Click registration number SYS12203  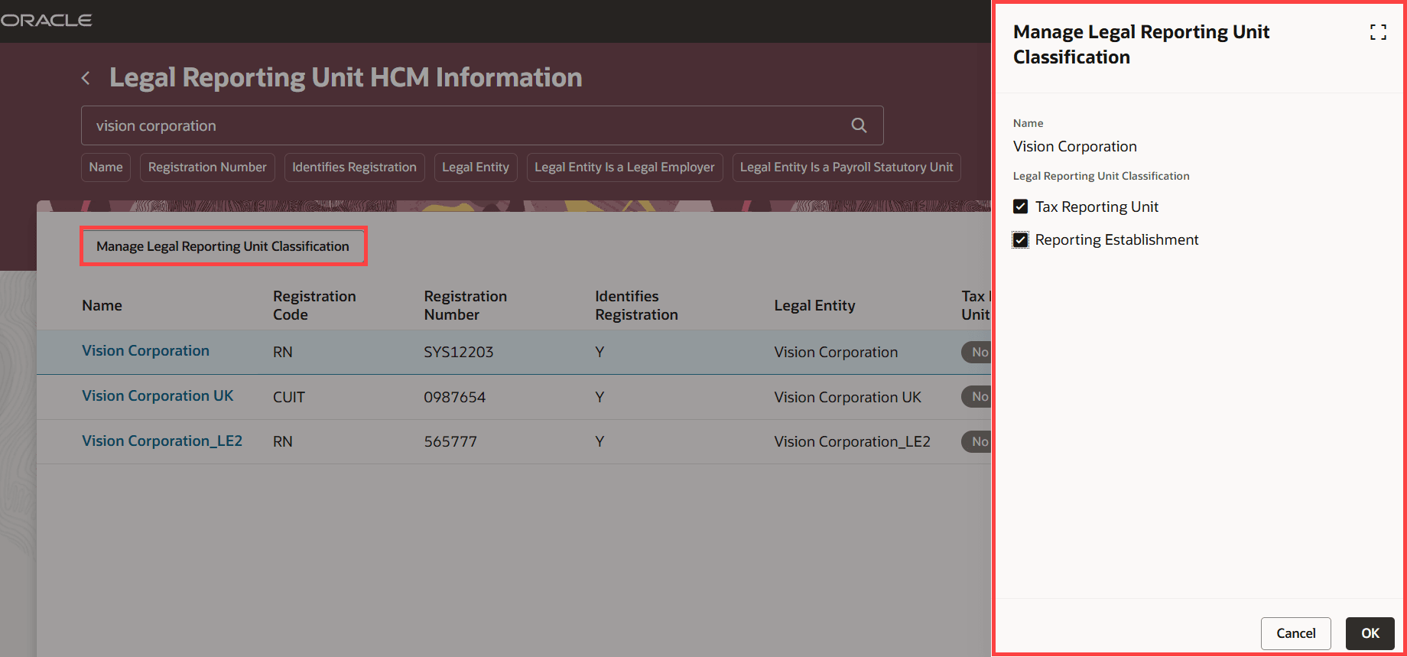(x=459, y=353)
